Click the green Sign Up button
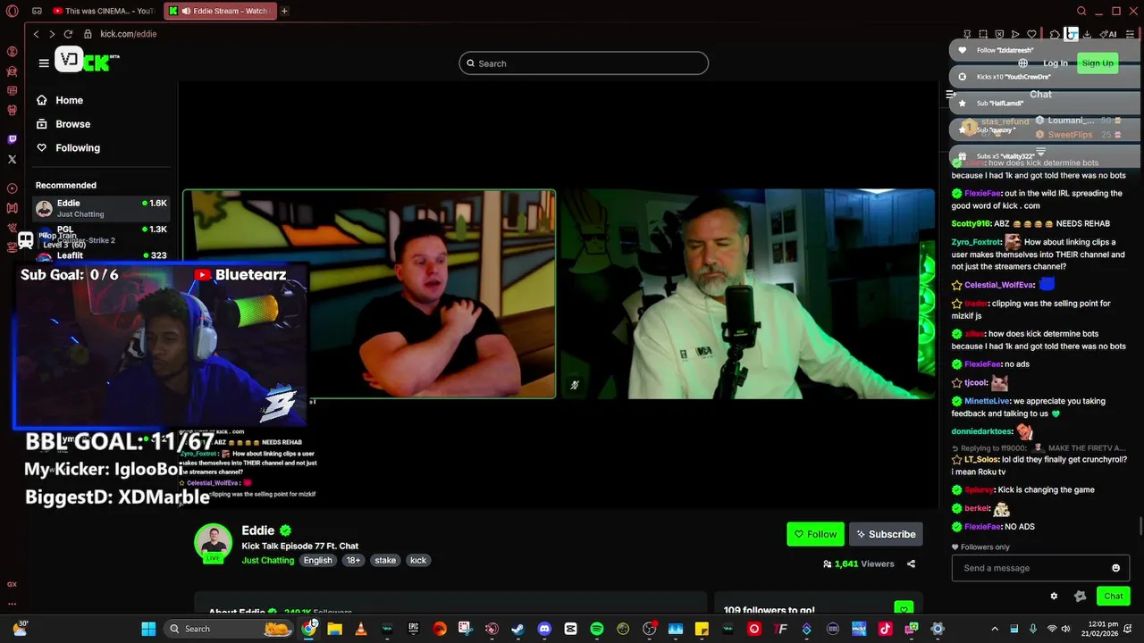This screenshot has width=1144, height=643. [x=1098, y=63]
